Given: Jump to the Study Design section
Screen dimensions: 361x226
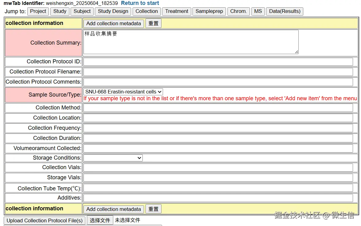Looking at the screenshot, I should point(113,11).
